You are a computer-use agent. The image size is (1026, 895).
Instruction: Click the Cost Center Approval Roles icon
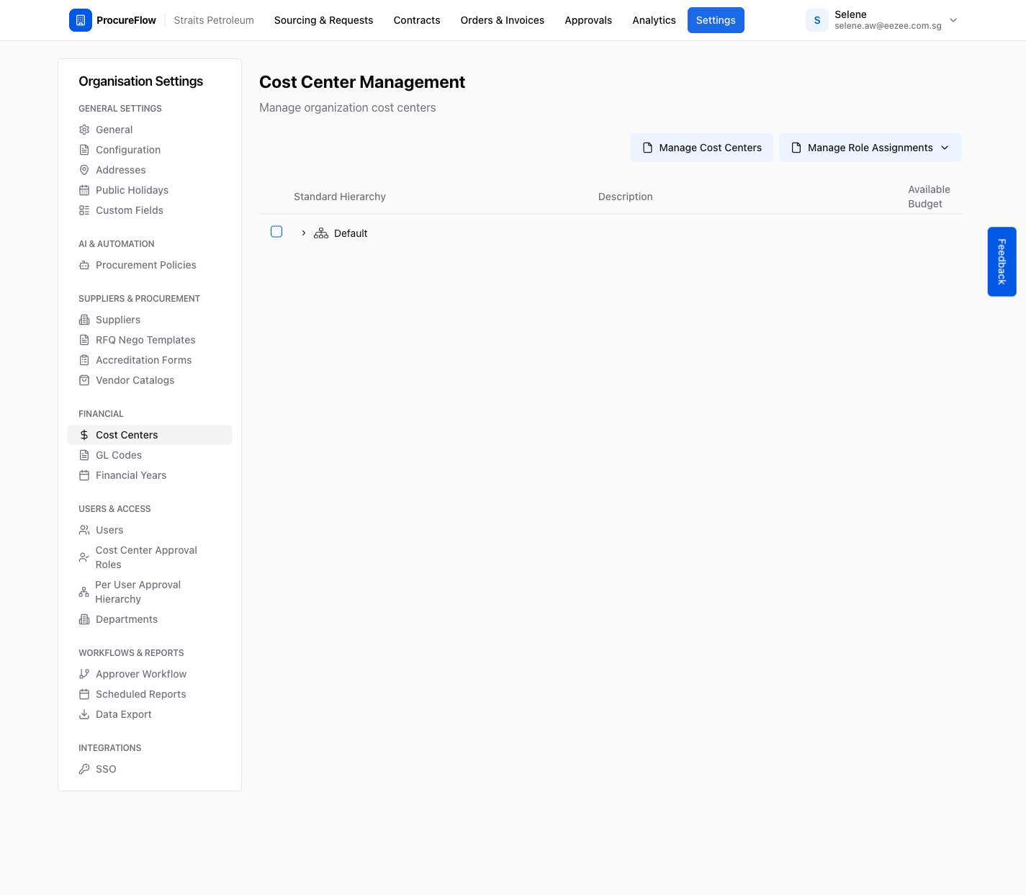point(84,557)
